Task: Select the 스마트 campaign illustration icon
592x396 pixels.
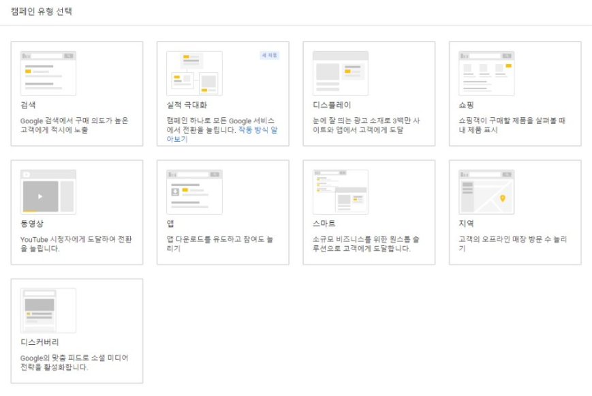Action: pos(341,192)
